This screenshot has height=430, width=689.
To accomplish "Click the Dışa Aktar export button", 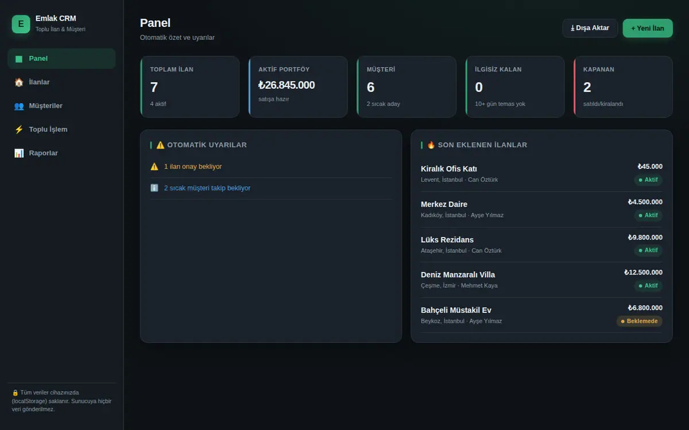I will pos(590,28).
